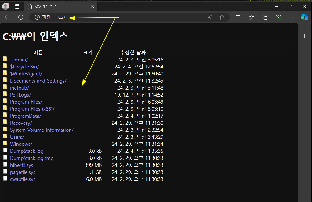Close the browser window
Viewport: 312px width, 202px height.
point(304,6)
